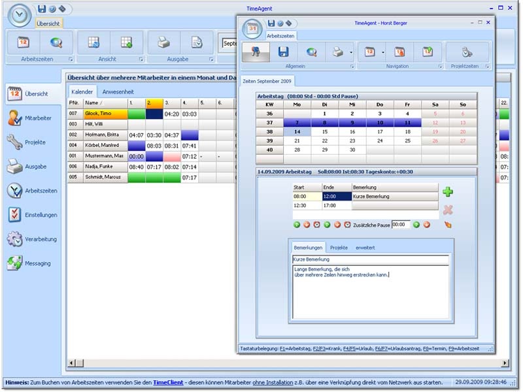Click horizontal scrollbar left arrow

pos(71,363)
